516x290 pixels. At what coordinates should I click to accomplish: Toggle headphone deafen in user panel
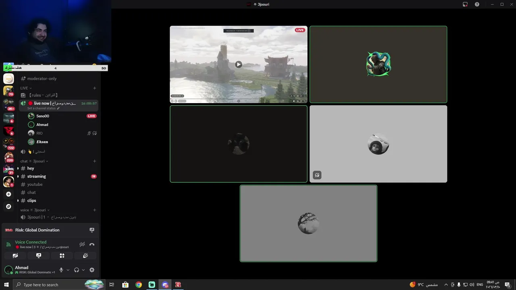(77, 270)
